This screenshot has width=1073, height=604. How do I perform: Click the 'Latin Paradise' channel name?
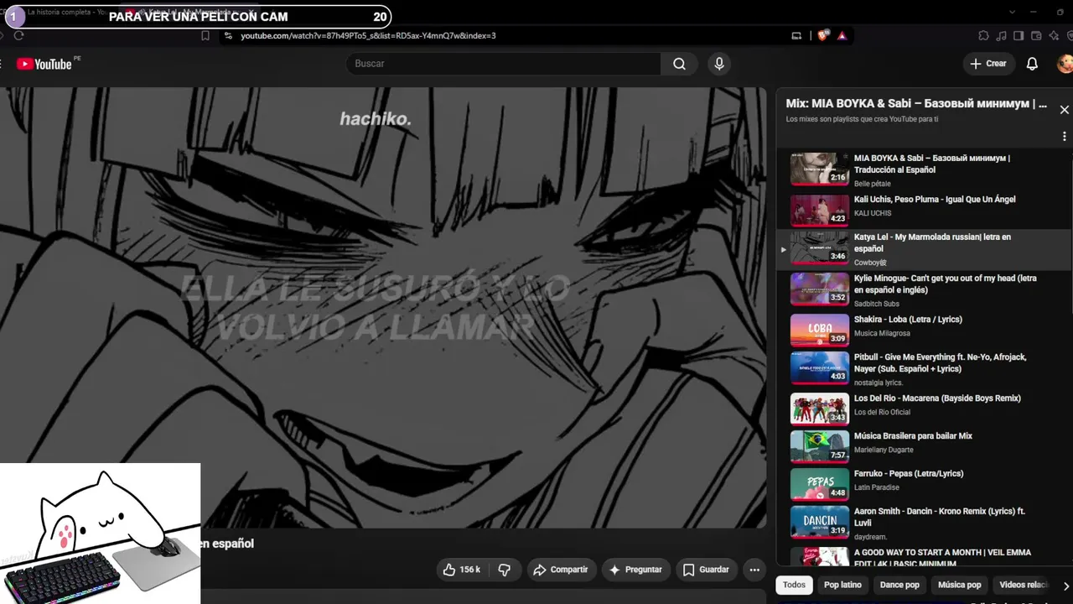(x=877, y=487)
